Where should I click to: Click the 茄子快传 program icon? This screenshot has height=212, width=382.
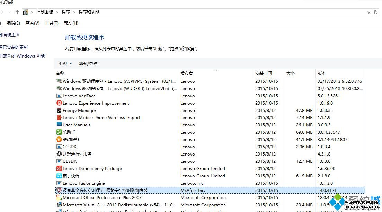click(59, 176)
